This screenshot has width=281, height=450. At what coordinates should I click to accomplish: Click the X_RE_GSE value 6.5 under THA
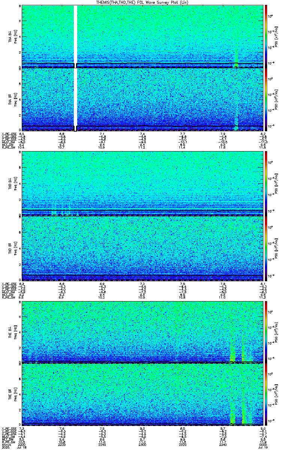click(x=22, y=134)
